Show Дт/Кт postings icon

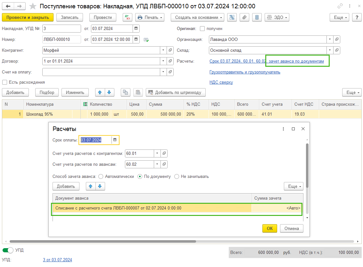click(127, 17)
